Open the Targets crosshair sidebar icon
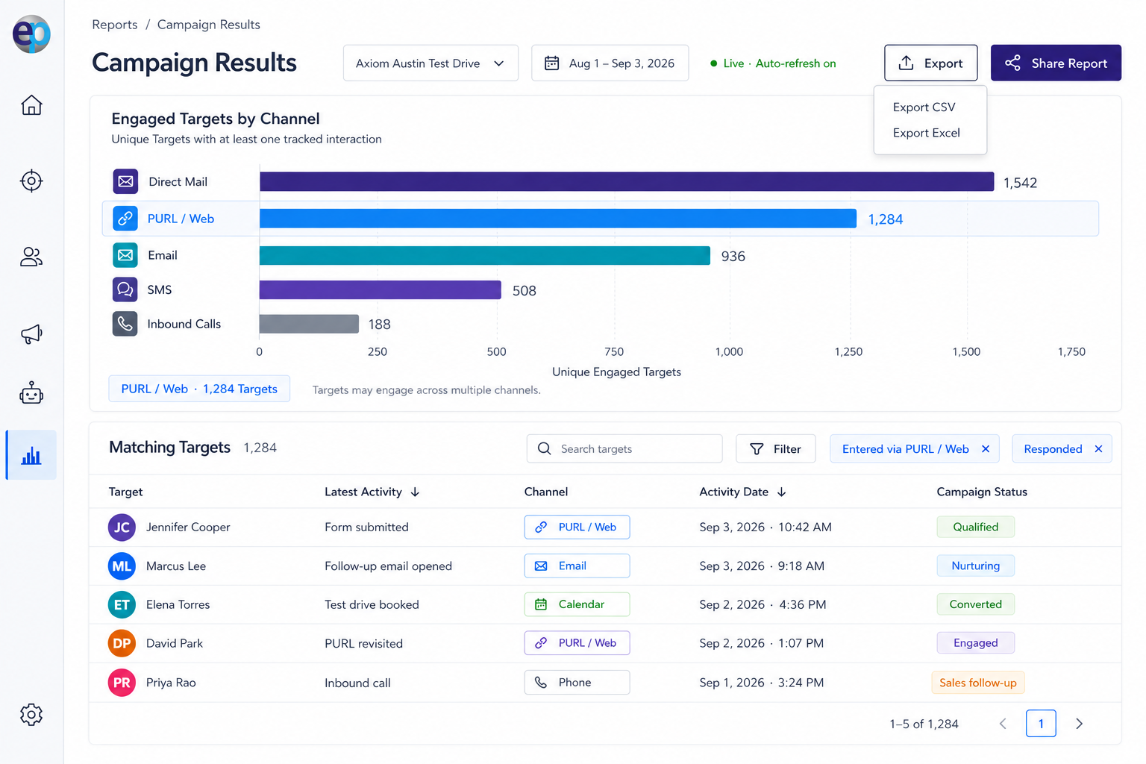 [x=31, y=181]
